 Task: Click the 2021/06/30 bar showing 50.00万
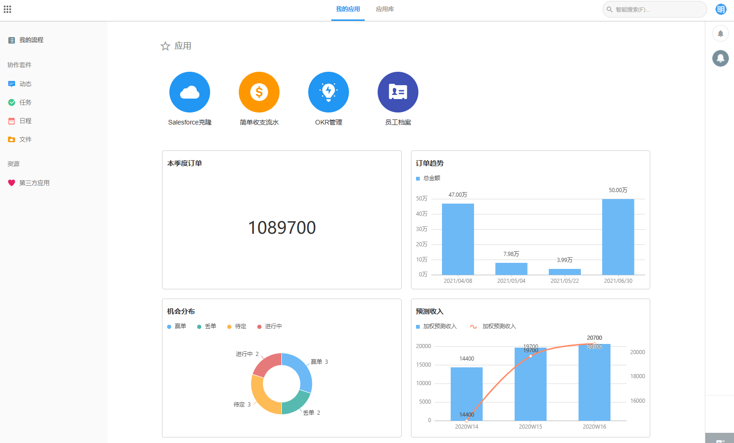618,237
